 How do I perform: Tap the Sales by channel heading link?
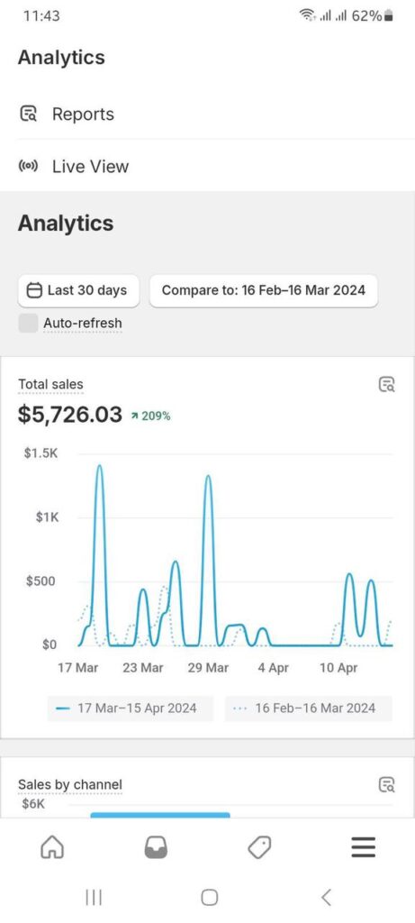tap(70, 784)
